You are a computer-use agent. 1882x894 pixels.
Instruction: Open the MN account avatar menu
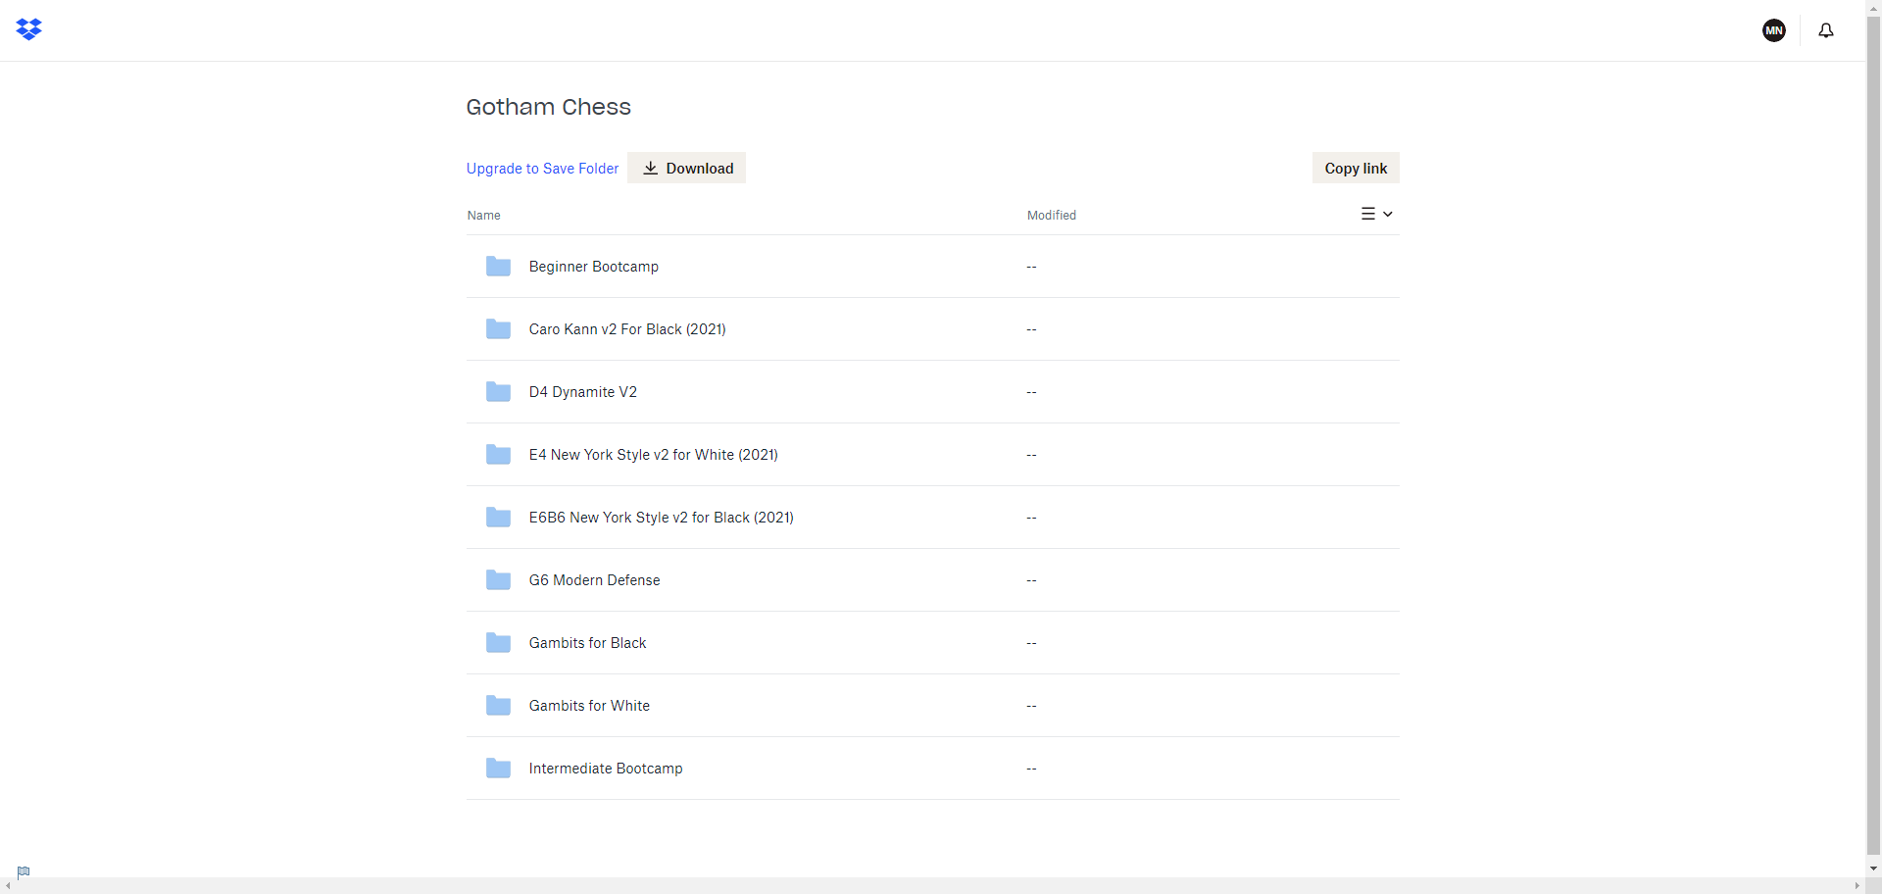[1773, 30]
